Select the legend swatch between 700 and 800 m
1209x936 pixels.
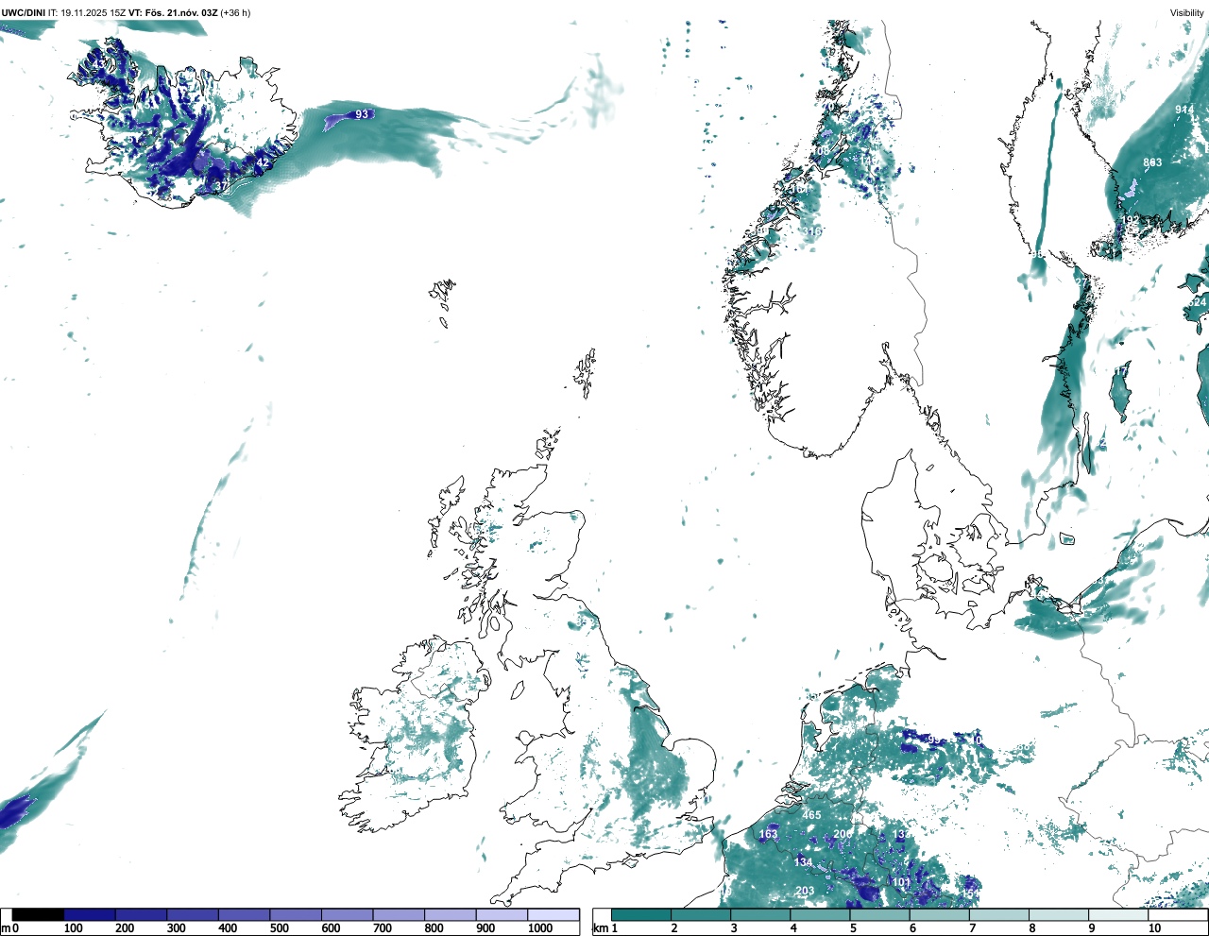click(x=399, y=914)
